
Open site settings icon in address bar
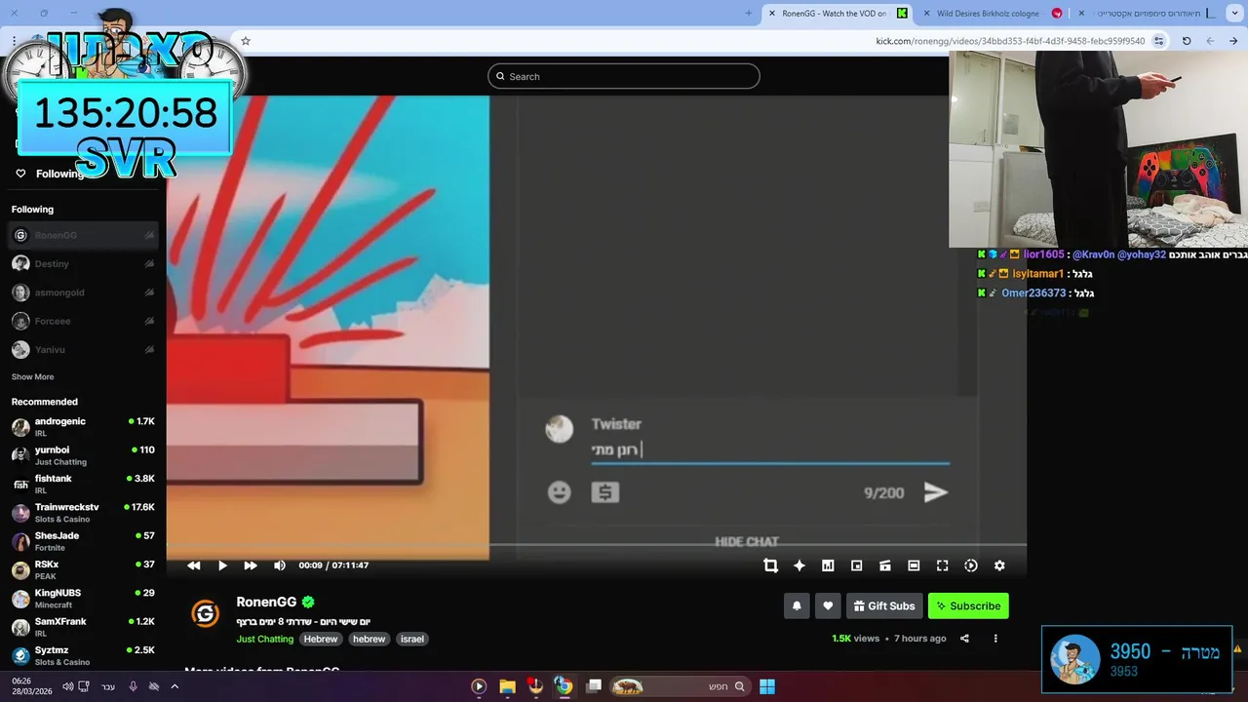point(1159,41)
